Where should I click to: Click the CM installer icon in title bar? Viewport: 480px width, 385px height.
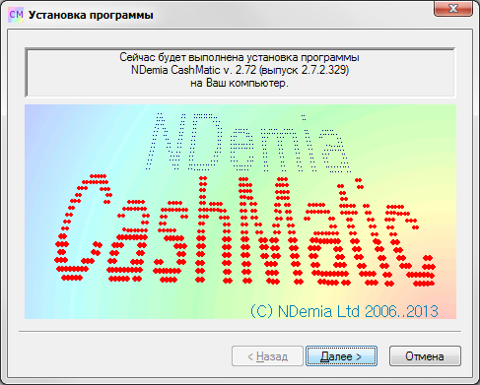[16, 15]
